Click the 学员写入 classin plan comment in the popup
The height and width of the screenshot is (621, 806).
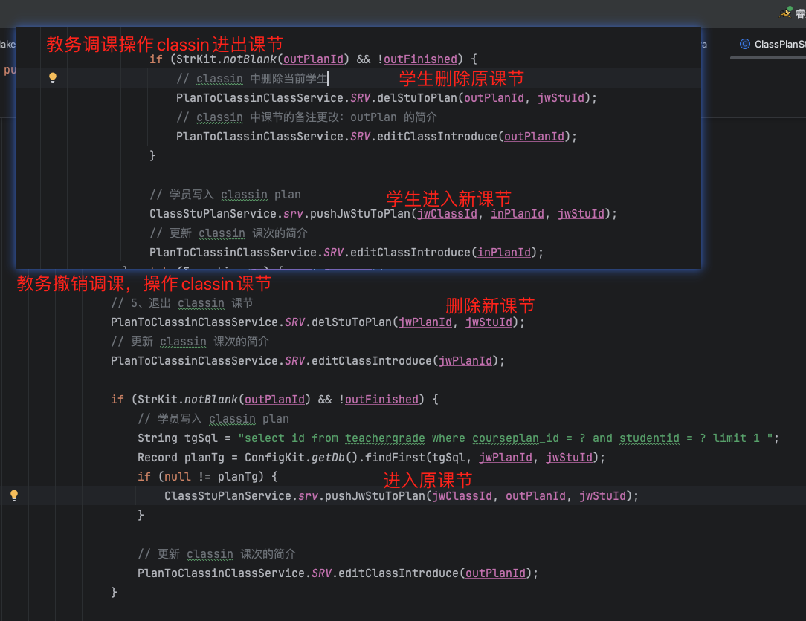tap(225, 195)
